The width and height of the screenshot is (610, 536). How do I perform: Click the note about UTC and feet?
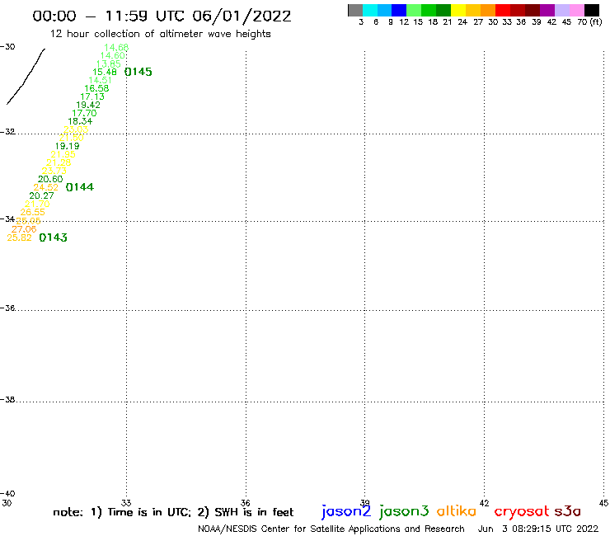click(x=173, y=512)
